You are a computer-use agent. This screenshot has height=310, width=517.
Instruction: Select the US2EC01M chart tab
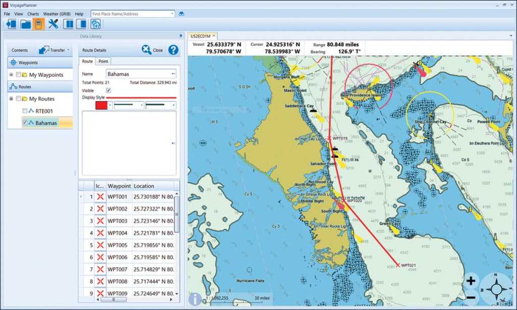200,36
